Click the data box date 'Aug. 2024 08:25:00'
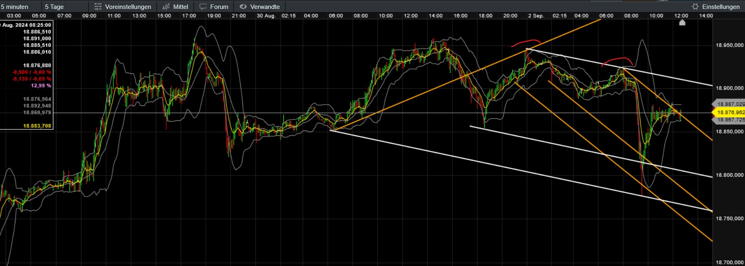The image size is (745, 266). (26, 25)
